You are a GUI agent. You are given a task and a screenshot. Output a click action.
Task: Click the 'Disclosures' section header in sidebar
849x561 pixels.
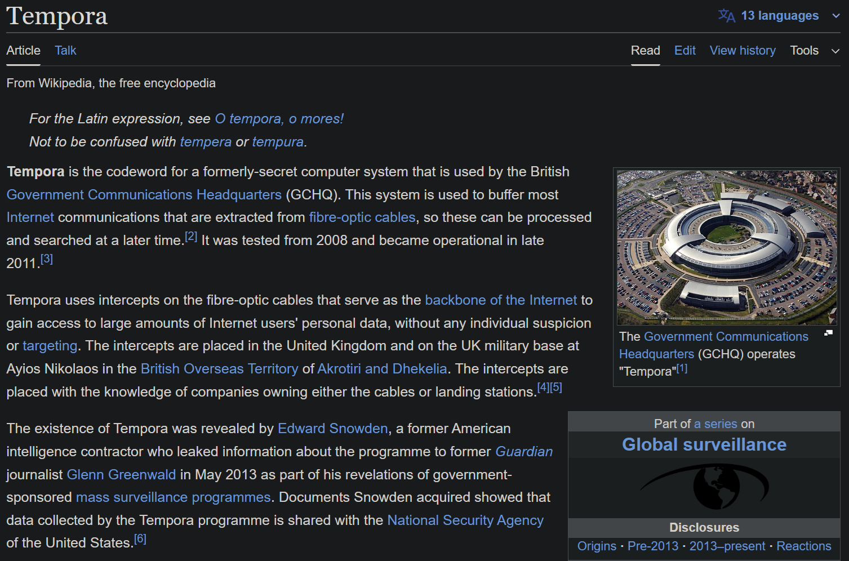coord(704,528)
